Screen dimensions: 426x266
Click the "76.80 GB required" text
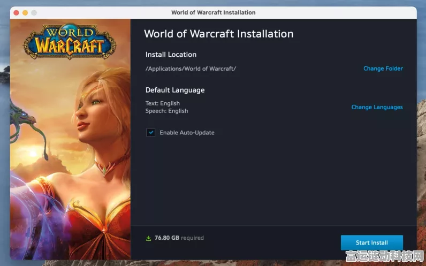(179, 238)
